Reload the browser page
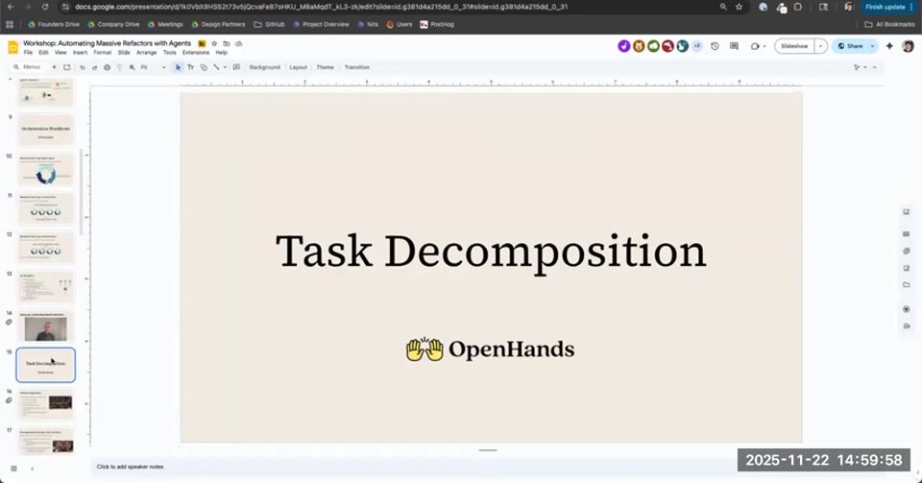This screenshot has width=922, height=483. click(x=45, y=7)
